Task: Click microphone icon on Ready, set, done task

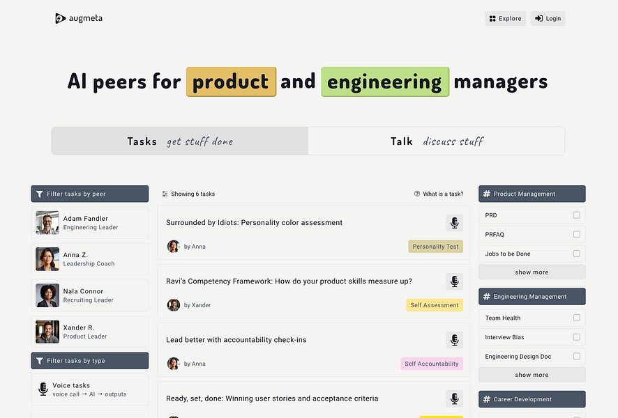Action: point(454,398)
